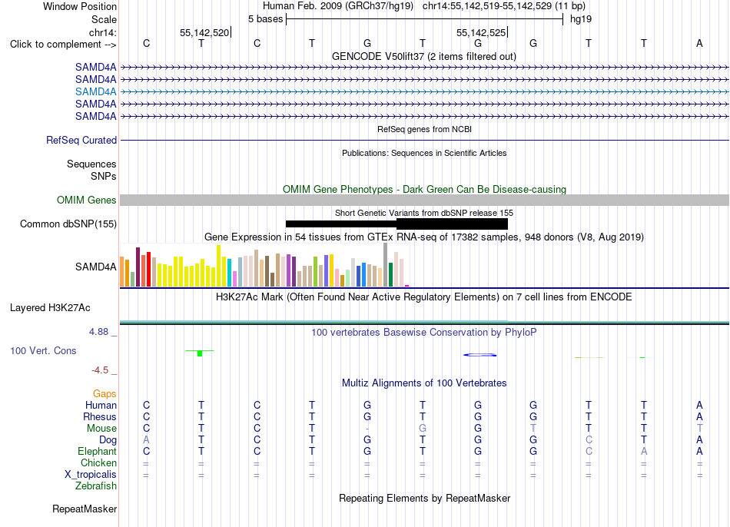Click the green OMIM Gene Phenotypes title
Viewport: 730px width, 527px height.
(425, 190)
